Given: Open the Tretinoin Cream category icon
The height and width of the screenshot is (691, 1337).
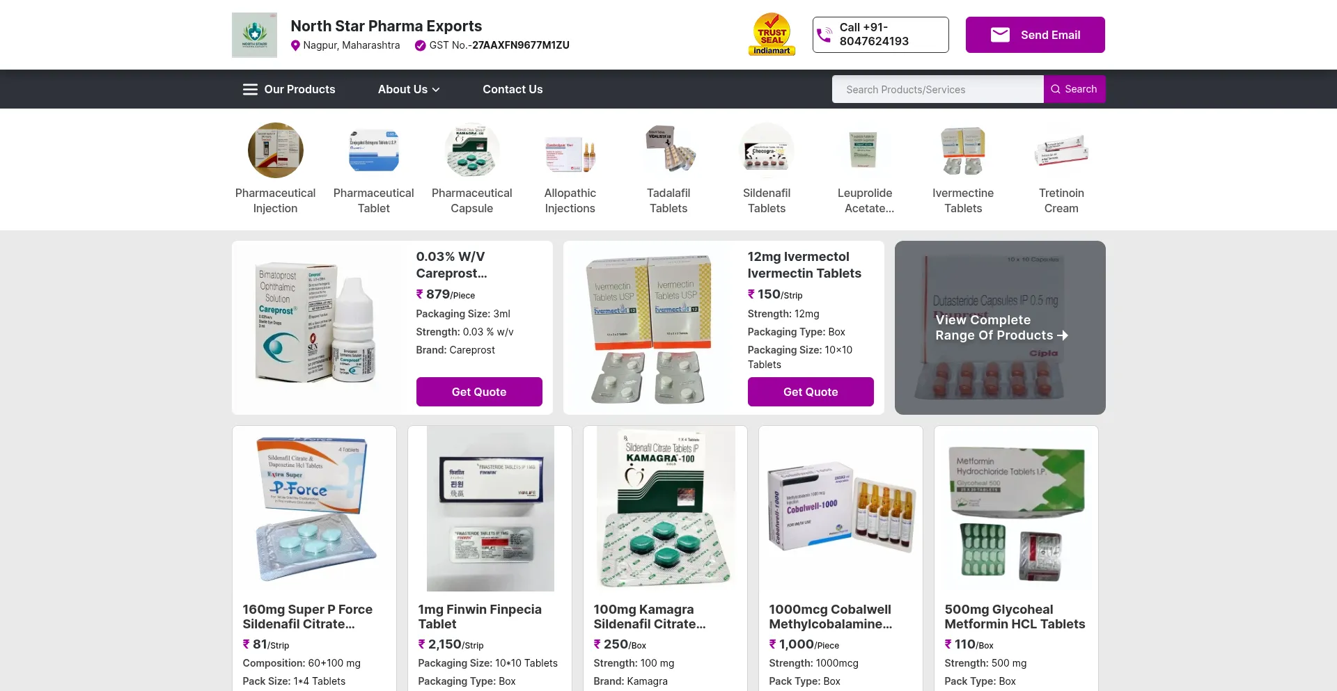Looking at the screenshot, I should (x=1061, y=150).
